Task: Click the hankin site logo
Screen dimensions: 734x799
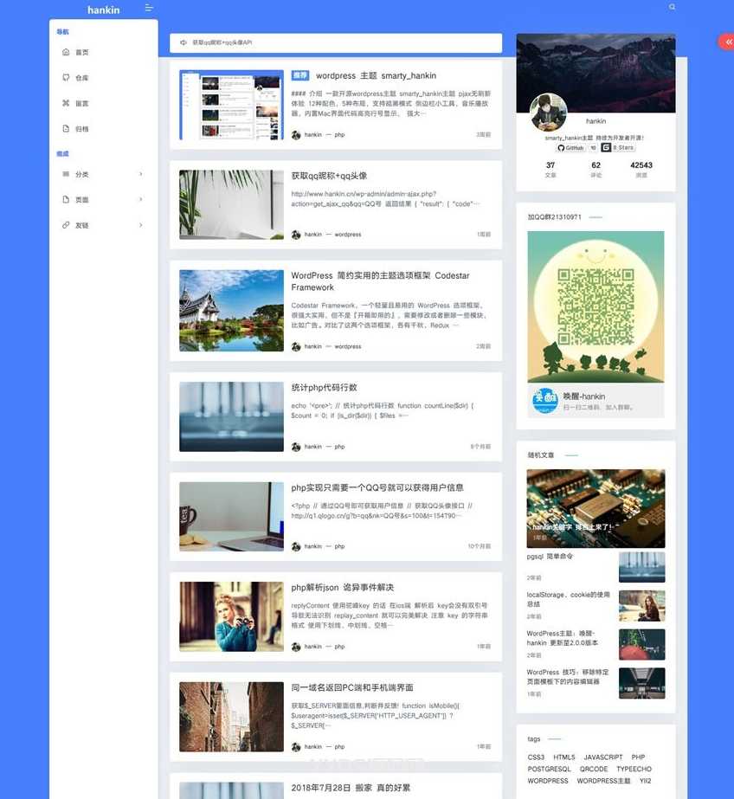Action: click(103, 10)
